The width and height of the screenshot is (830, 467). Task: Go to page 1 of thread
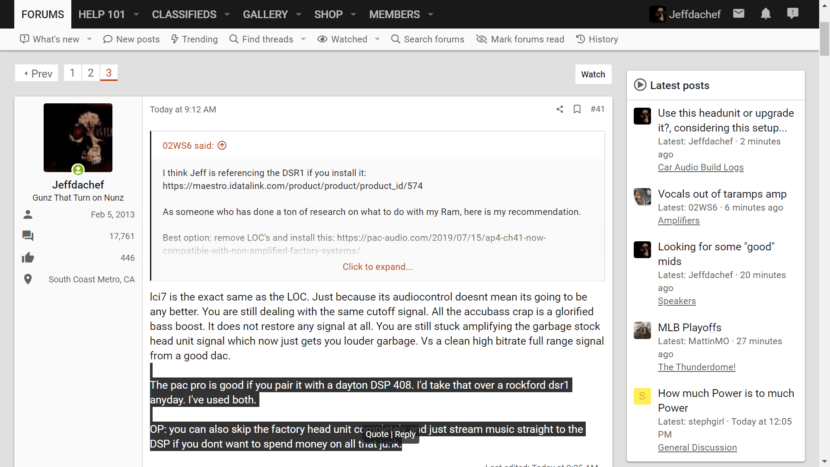[73, 73]
